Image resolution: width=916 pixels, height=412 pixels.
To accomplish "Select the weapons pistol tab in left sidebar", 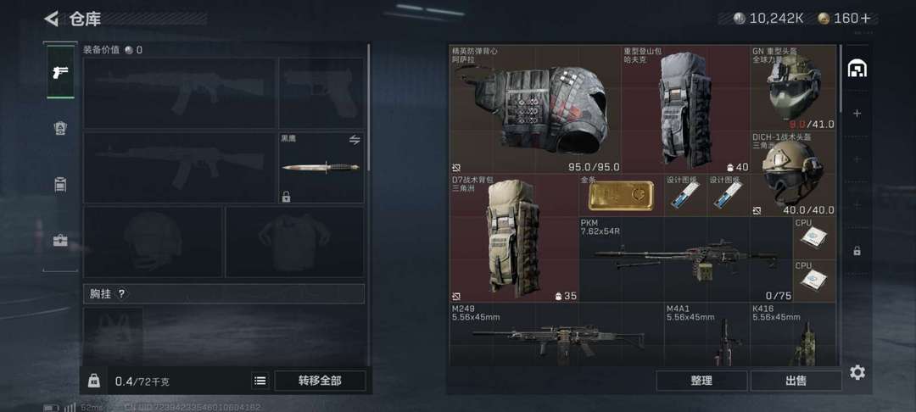I will point(60,72).
